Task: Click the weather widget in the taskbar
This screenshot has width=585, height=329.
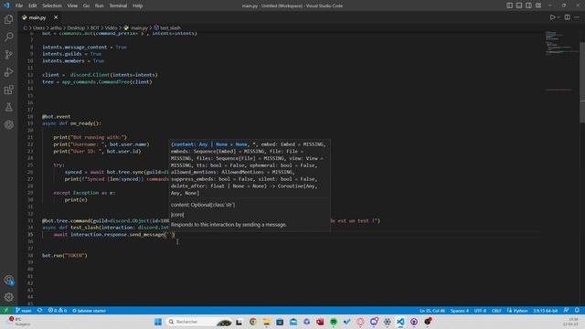Action: click(x=18, y=322)
